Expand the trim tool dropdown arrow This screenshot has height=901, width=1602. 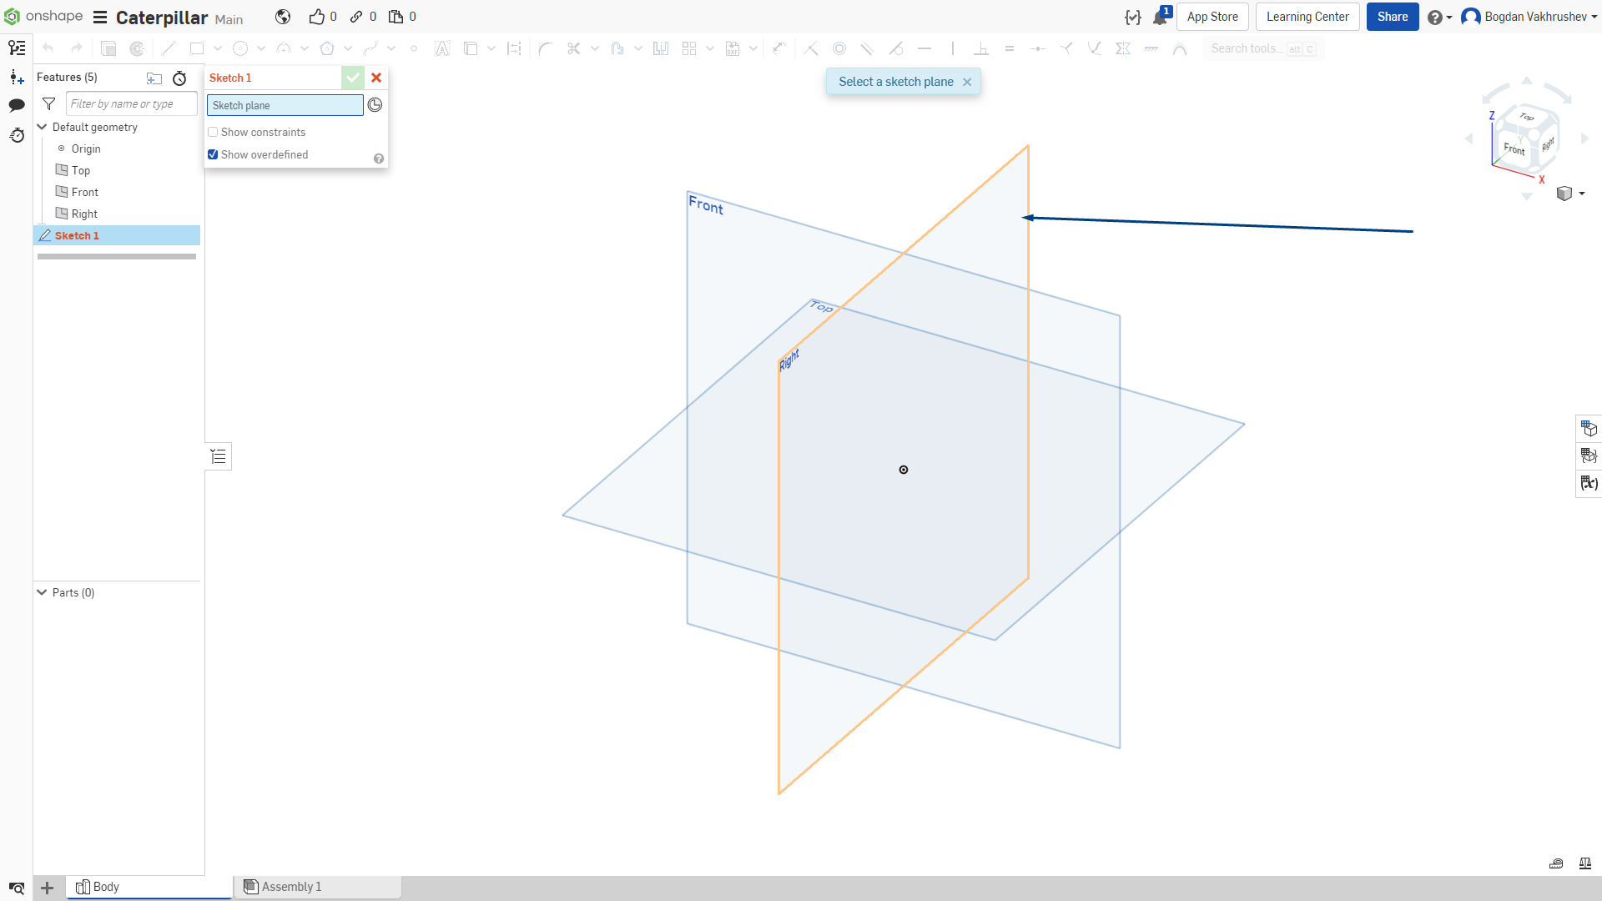(x=595, y=48)
